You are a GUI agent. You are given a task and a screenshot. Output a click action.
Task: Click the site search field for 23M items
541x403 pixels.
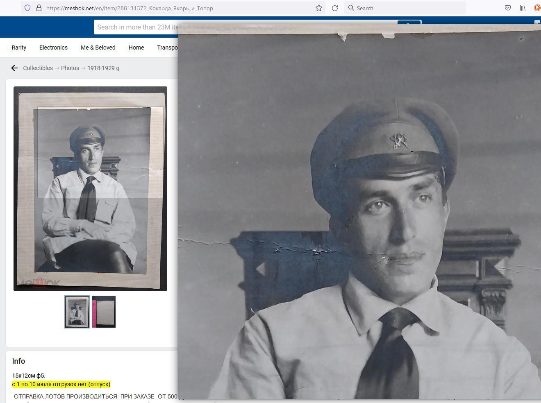pos(136,27)
